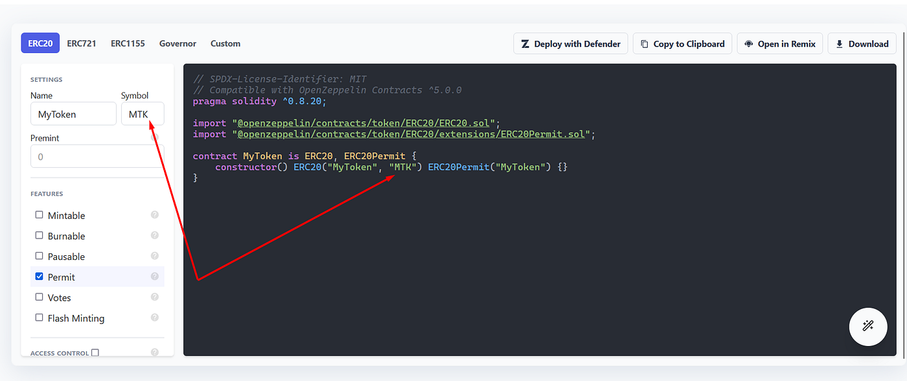Switch to the ERC1155 tab
The image size is (907, 381).
click(x=128, y=43)
